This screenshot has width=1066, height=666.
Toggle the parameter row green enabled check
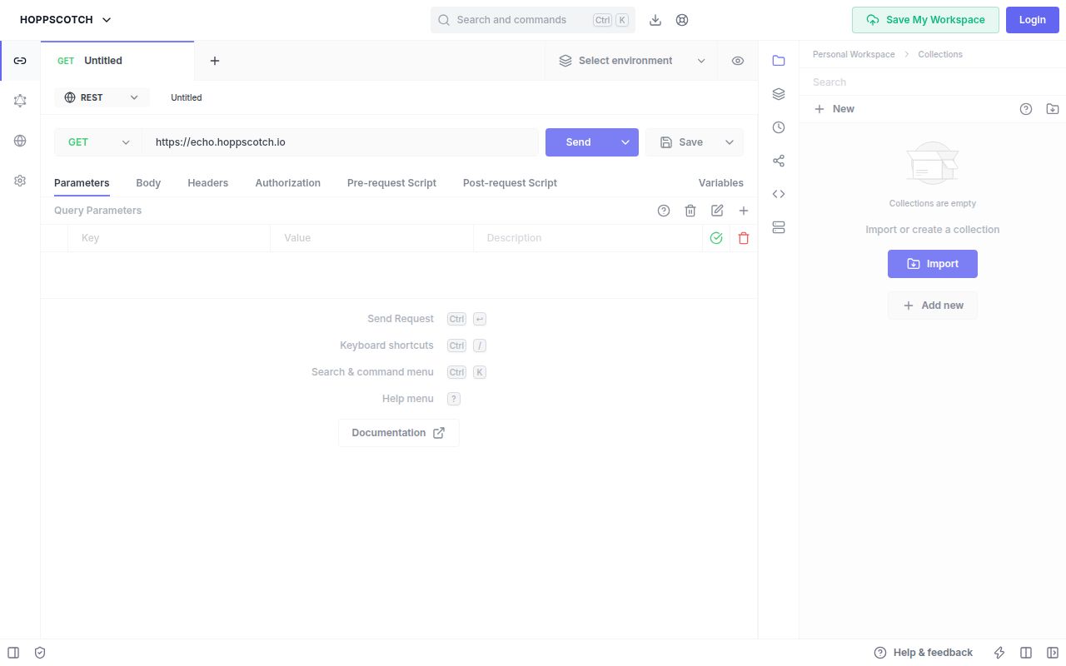coord(716,238)
